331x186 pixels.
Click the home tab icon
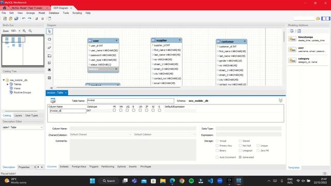point(4,8)
